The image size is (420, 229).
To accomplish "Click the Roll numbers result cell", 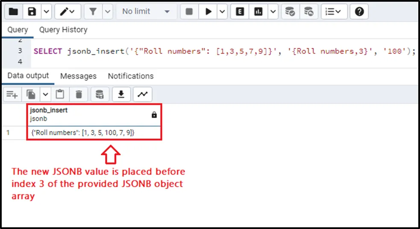I will (x=83, y=133).
